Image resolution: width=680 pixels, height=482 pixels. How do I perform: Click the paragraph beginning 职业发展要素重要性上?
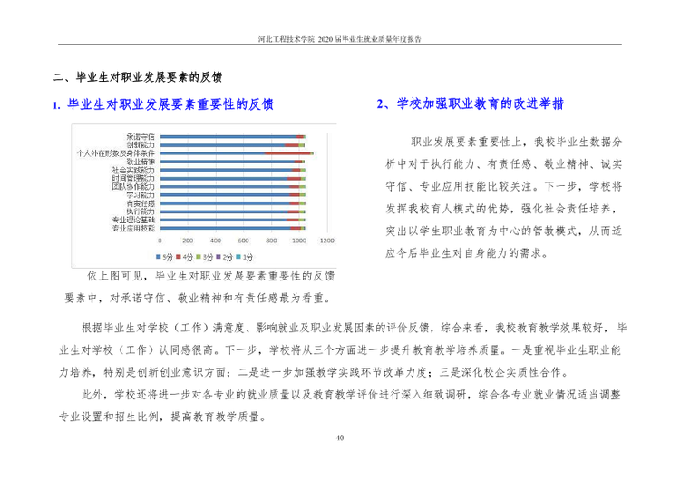click(504, 198)
